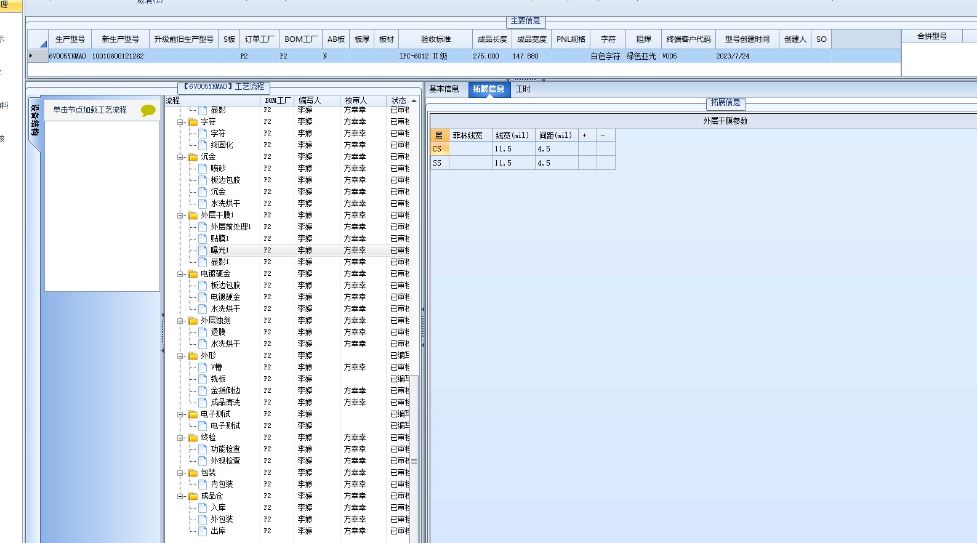Click the document icon beside 外层前处理1
Viewport: 977px width, 543px height.
(203, 227)
